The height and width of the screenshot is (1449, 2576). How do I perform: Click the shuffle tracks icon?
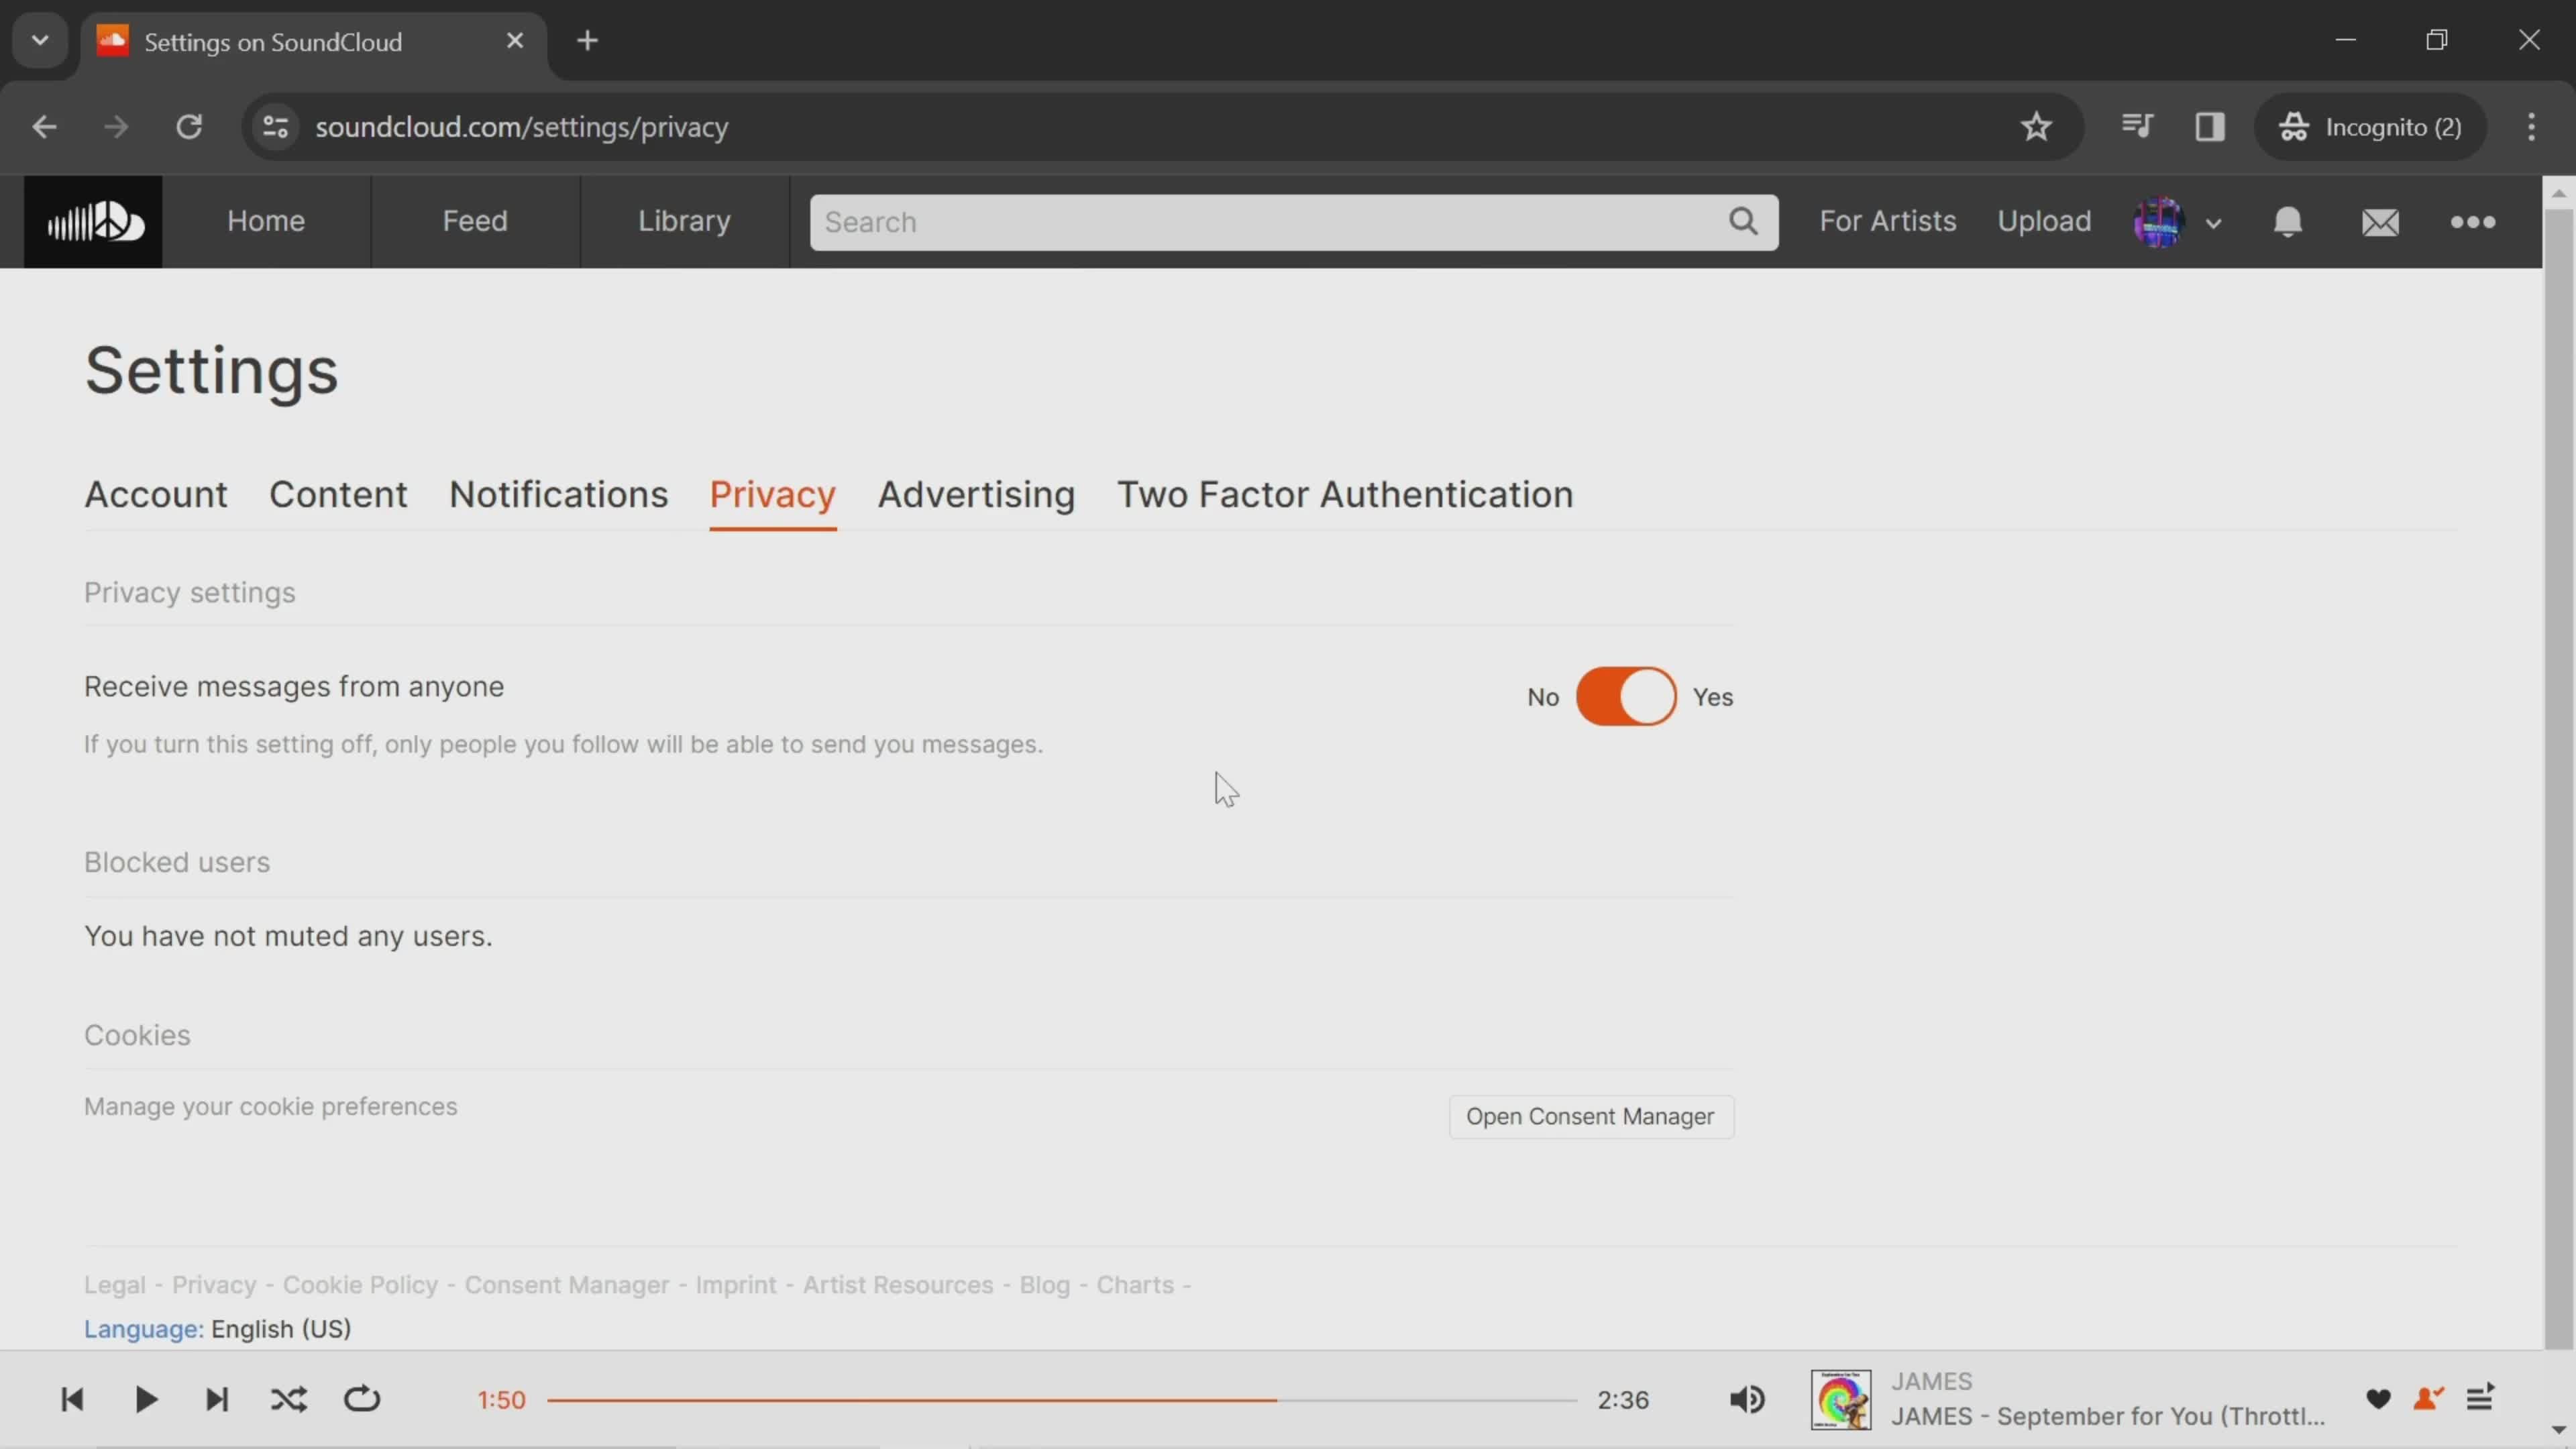pos(288,1399)
